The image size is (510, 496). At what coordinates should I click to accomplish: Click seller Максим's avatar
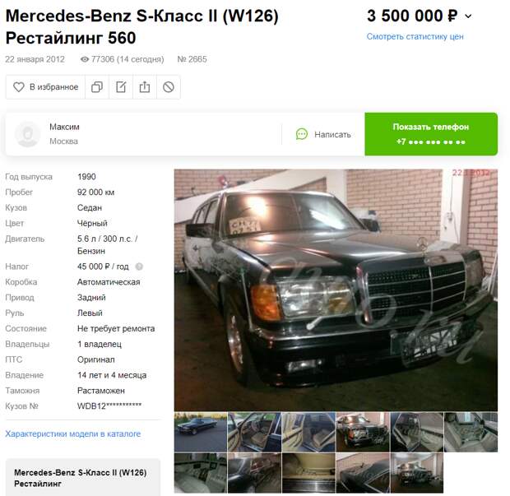pos(28,134)
